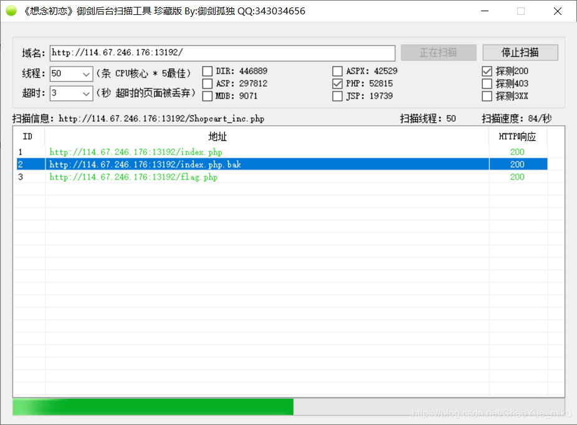Enable 探测403 detection
Image resolution: width=577 pixels, height=425 pixels.
487,84
